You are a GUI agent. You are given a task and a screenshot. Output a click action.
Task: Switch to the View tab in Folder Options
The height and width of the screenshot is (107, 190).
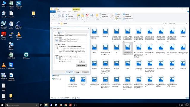point(60,32)
